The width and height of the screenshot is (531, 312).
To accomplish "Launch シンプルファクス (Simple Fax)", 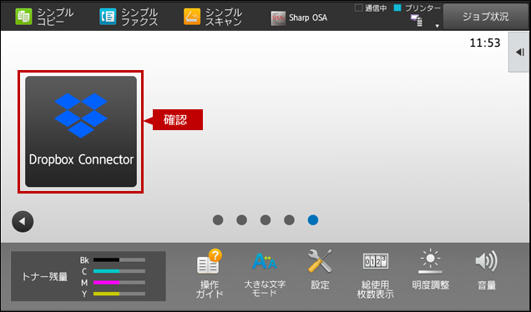I will coord(129,17).
